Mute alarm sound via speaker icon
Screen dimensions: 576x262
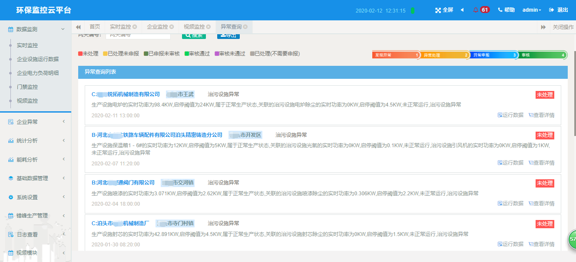click(462, 10)
